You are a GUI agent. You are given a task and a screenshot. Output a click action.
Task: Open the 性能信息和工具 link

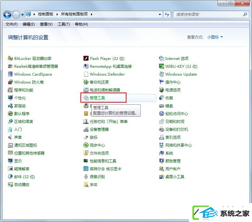103,161
